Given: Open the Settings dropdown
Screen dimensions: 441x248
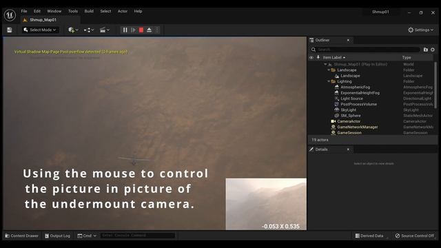Looking at the screenshot, I should pos(421,30).
